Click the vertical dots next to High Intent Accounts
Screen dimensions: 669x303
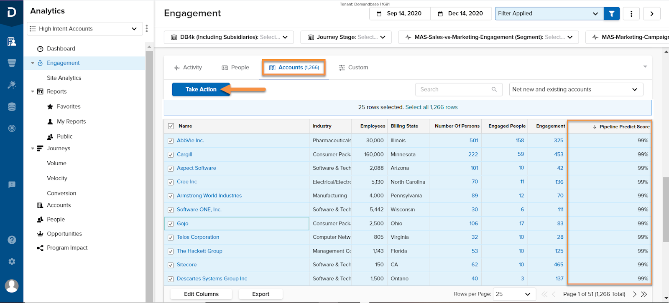click(x=147, y=28)
